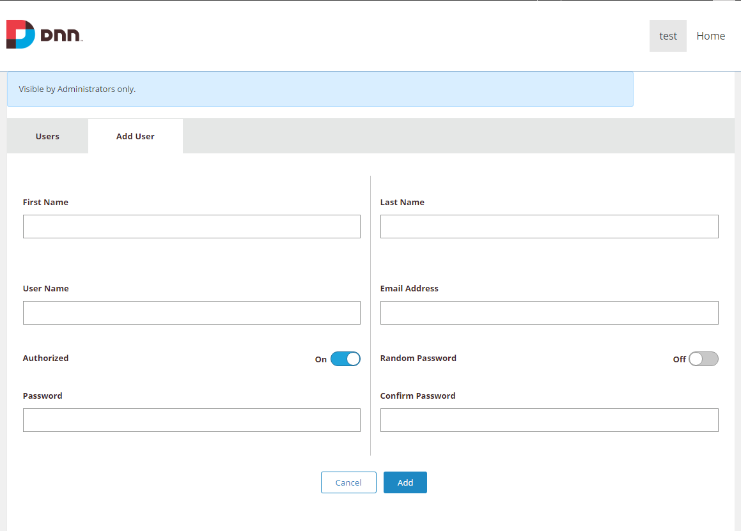Click the Email Address label text
This screenshot has height=531, width=741.
pyautogui.click(x=409, y=289)
